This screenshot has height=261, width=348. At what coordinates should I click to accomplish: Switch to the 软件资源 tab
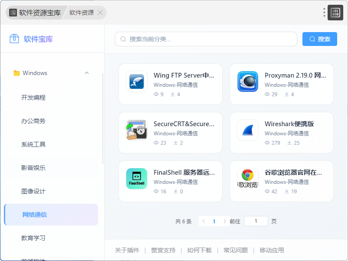tap(82, 13)
